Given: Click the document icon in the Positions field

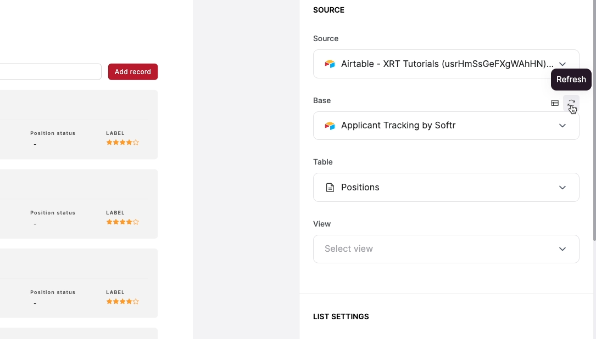Looking at the screenshot, I should 330,188.
